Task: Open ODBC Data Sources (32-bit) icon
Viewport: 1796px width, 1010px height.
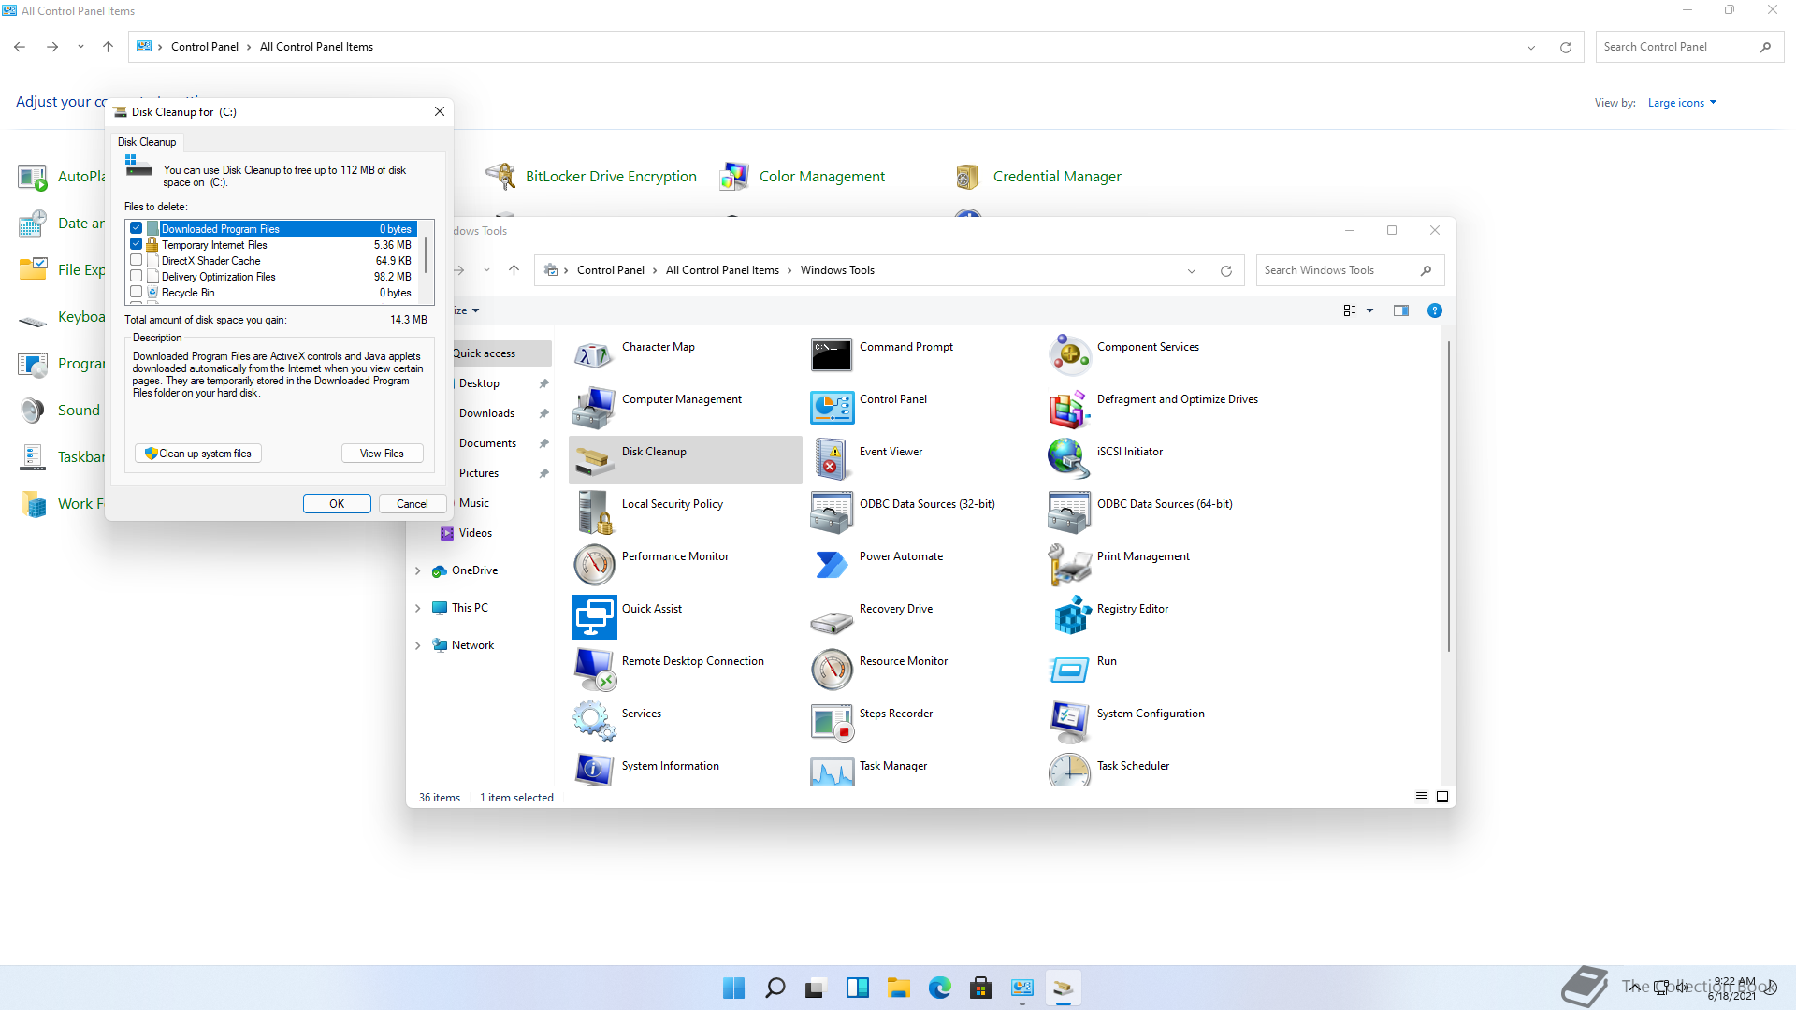Action: [832, 512]
